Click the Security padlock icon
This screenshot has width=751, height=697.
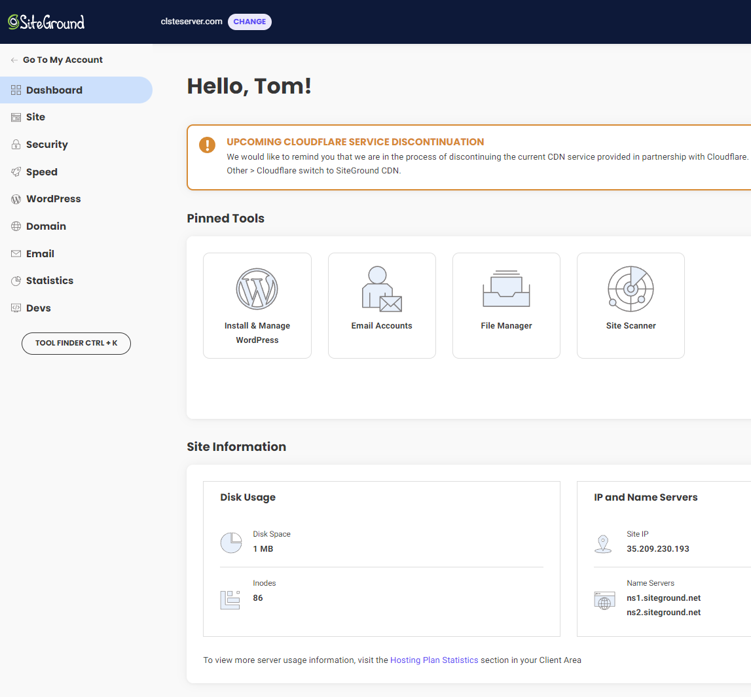(x=16, y=144)
